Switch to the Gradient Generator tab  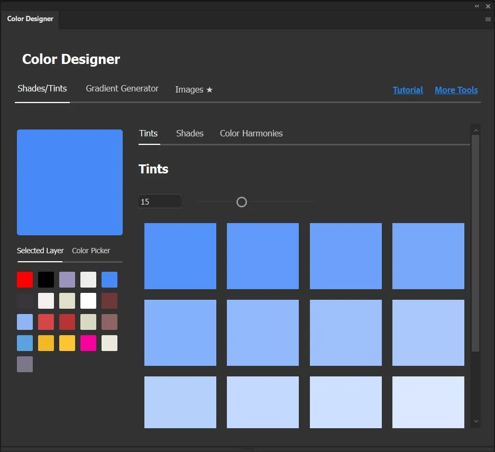[122, 89]
